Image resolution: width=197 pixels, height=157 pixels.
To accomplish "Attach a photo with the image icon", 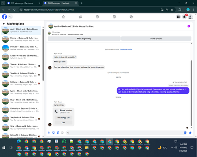I will [x=53, y=133].
